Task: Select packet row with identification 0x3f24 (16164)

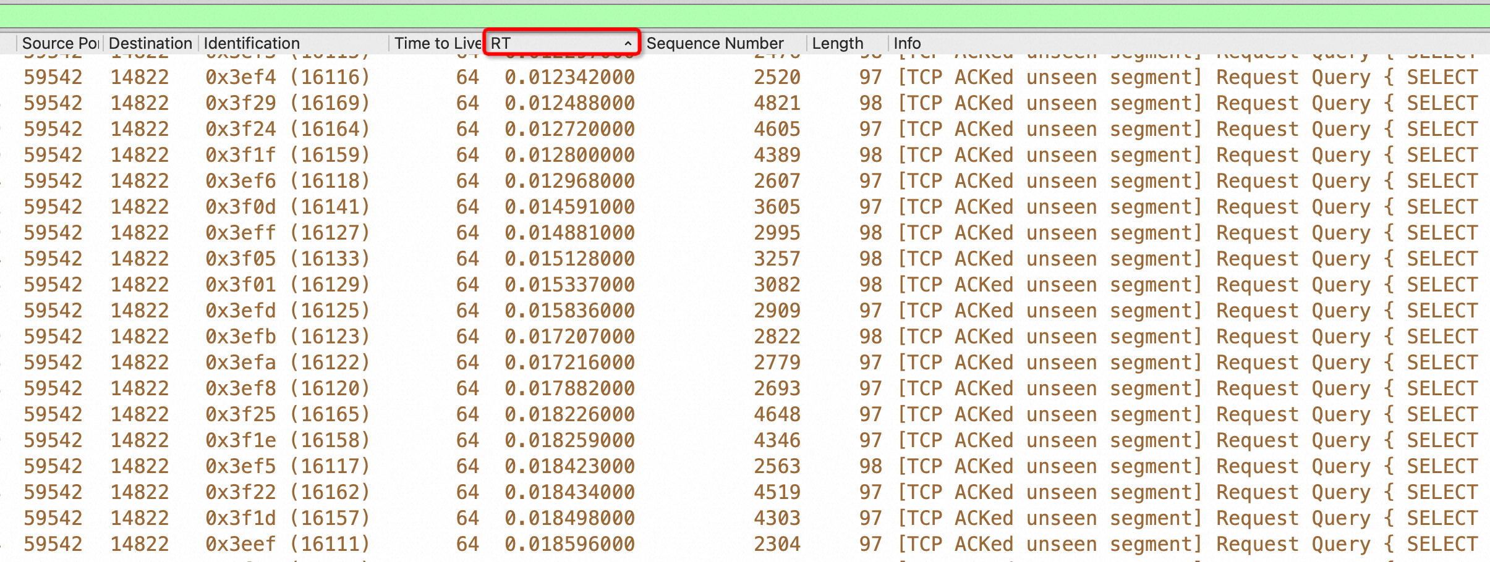Action: tap(745, 129)
